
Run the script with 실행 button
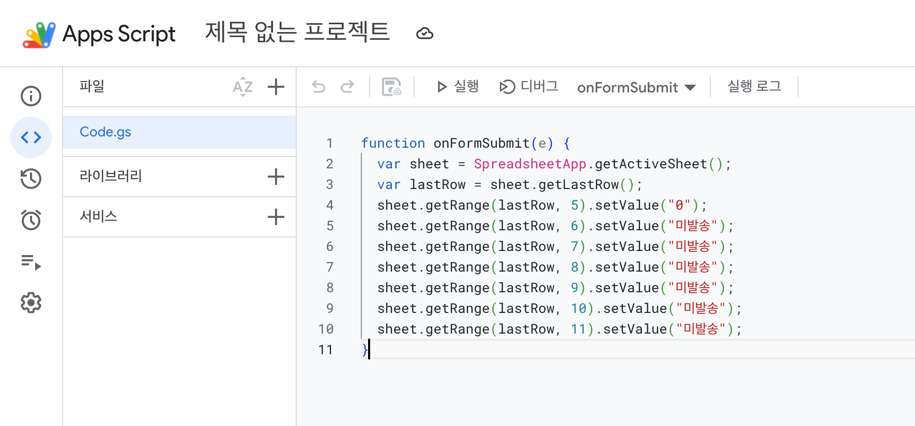[457, 87]
